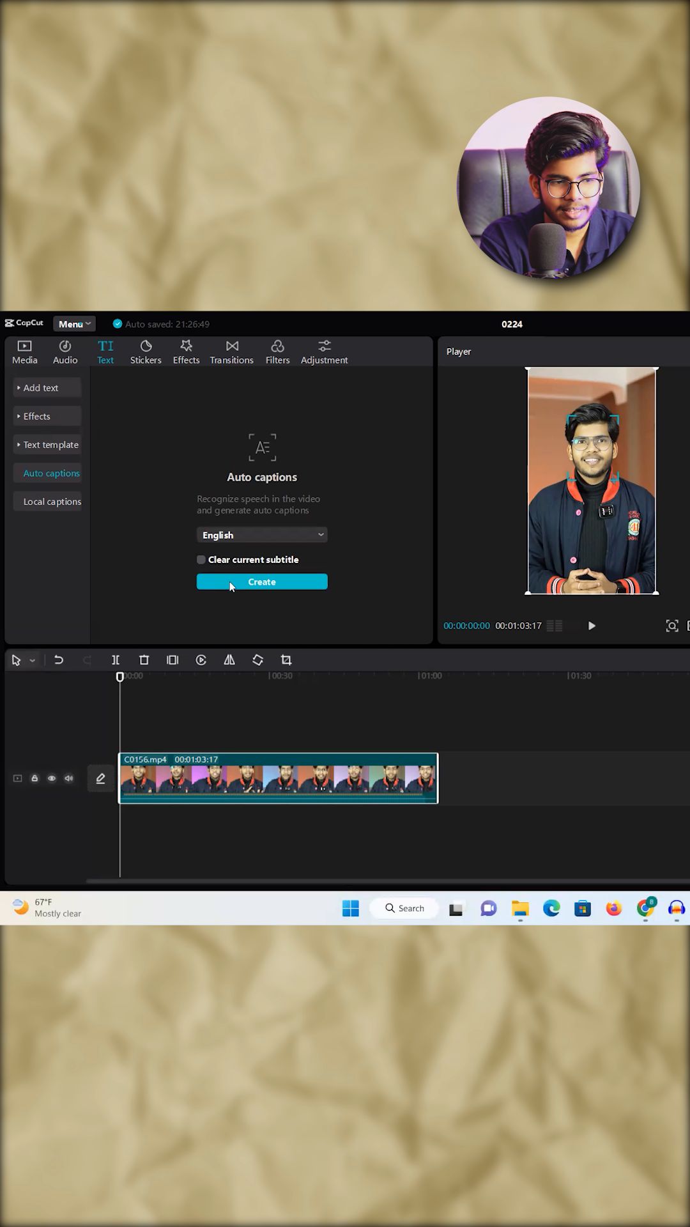Click the Reverse playback icon
Viewport: 690px width, 1227px height.
201,660
